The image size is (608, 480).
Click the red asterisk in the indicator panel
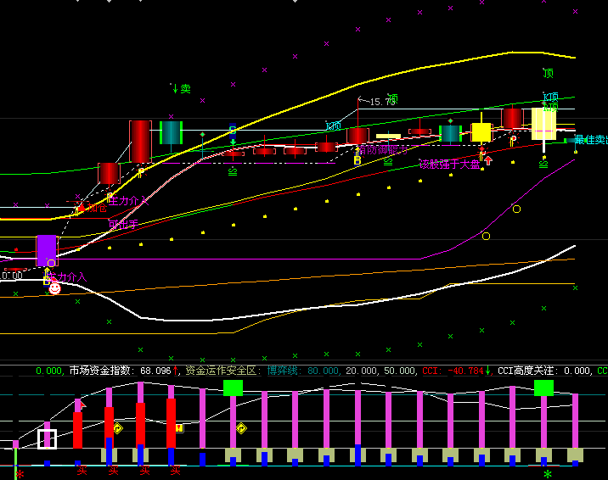(x=20, y=475)
